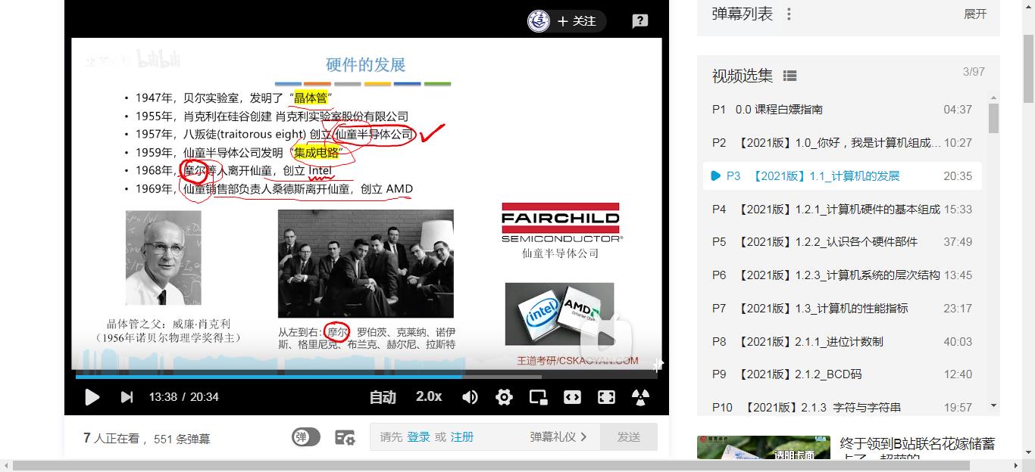Click the horizontal scrollbar right arrow
Viewport: 1035px width, 472px height.
(x=1015, y=465)
